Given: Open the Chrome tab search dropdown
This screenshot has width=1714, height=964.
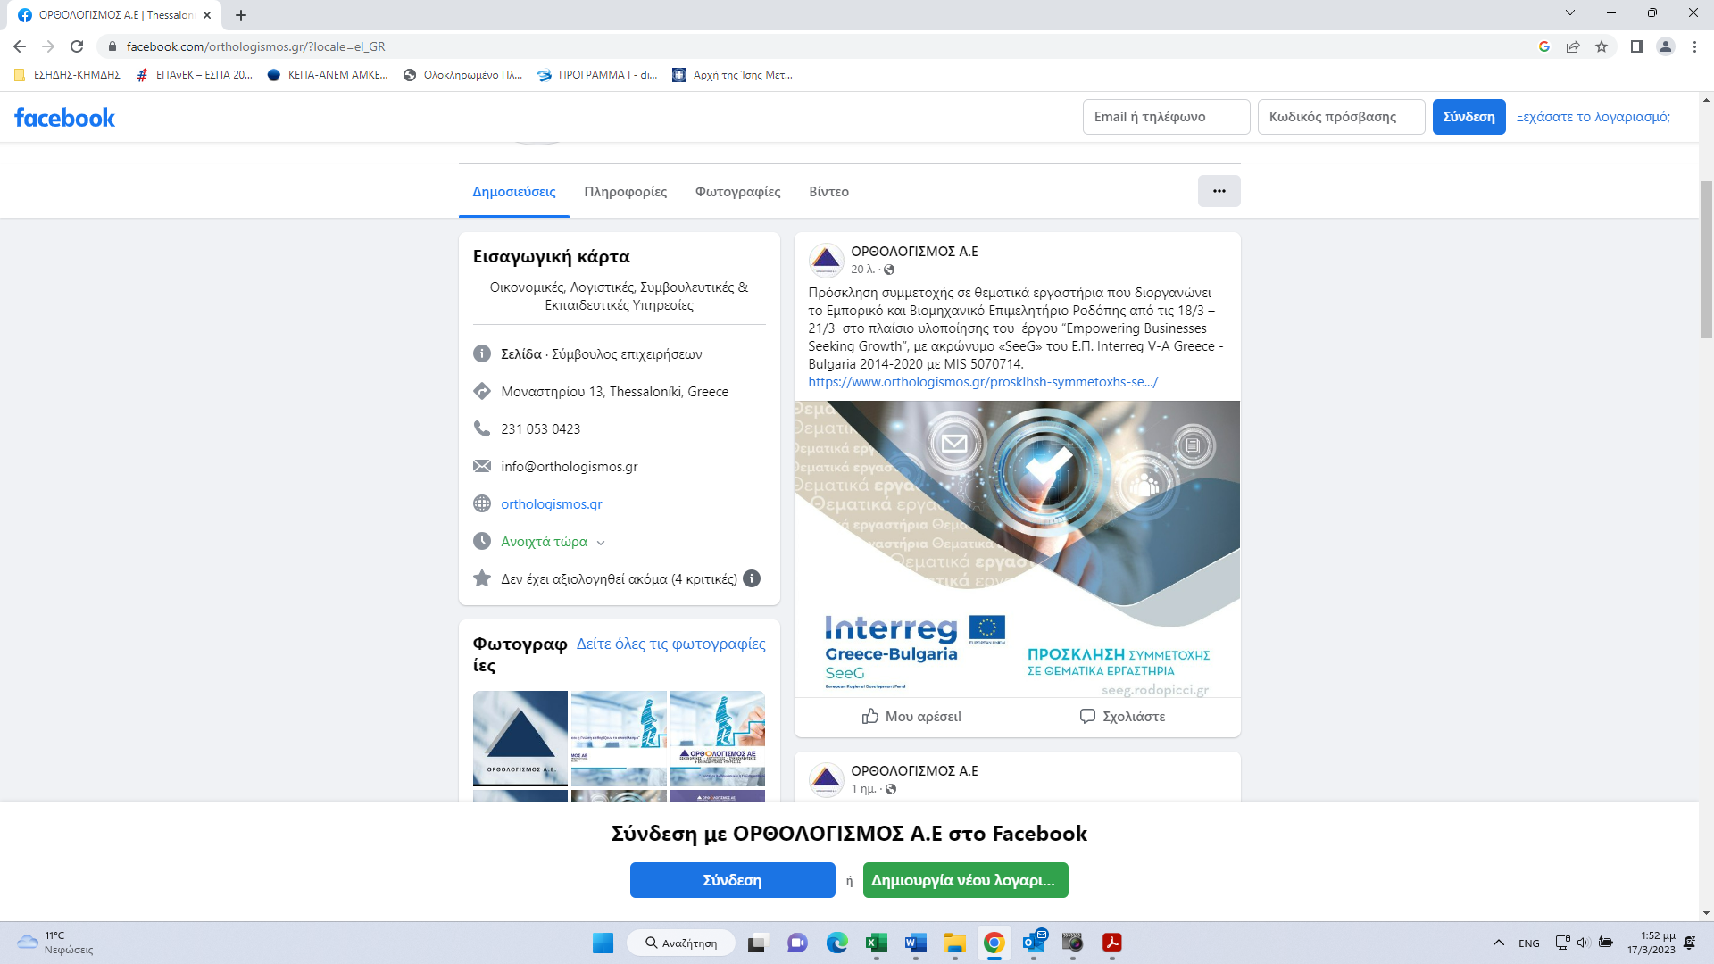Looking at the screenshot, I should (1570, 13).
